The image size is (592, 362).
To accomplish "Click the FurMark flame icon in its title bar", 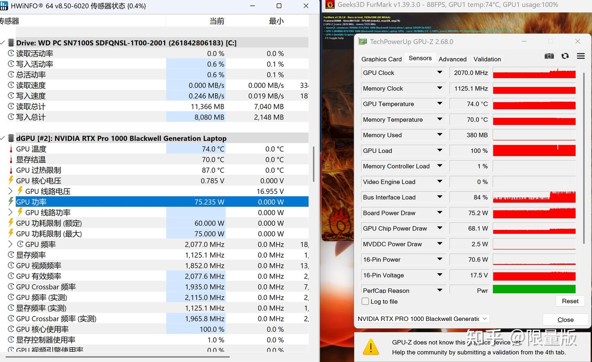I will point(330,5).
